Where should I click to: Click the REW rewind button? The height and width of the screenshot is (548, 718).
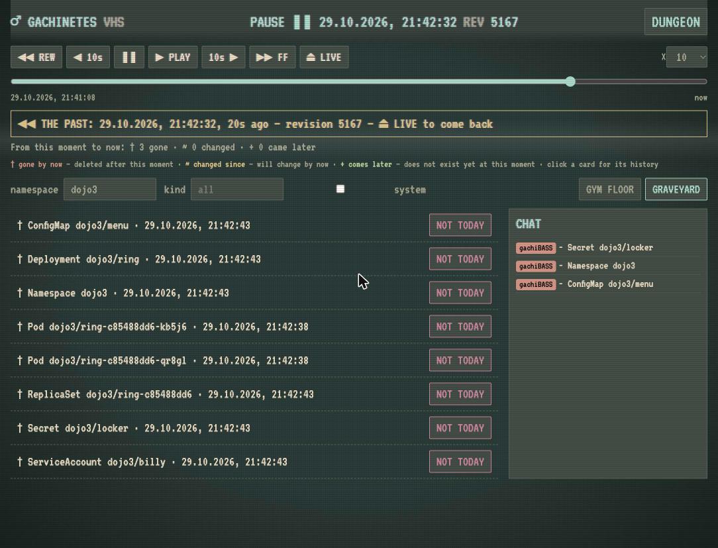pyautogui.click(x=36, y=57)
